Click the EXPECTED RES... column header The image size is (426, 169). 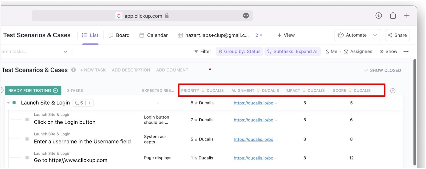[x=158, y=91]
